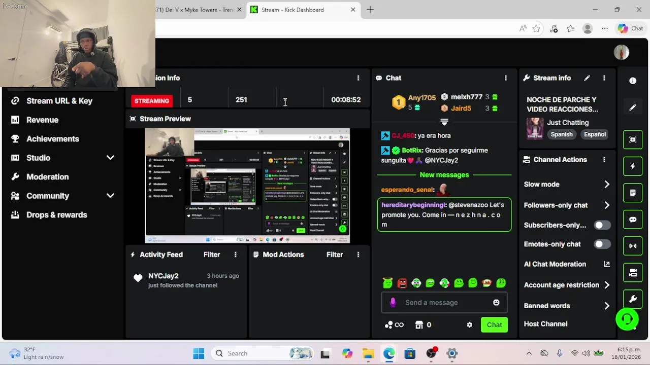Click the 00:08:52 stream timer
650x365 pixels.
click(x=346, y=100)
